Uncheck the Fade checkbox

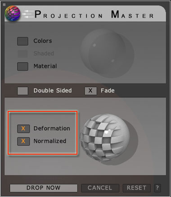[x=90, y=91]
